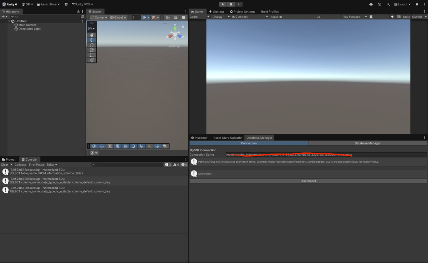
Task: Open the Play Focused dropdown
Action: click(354, 17)
